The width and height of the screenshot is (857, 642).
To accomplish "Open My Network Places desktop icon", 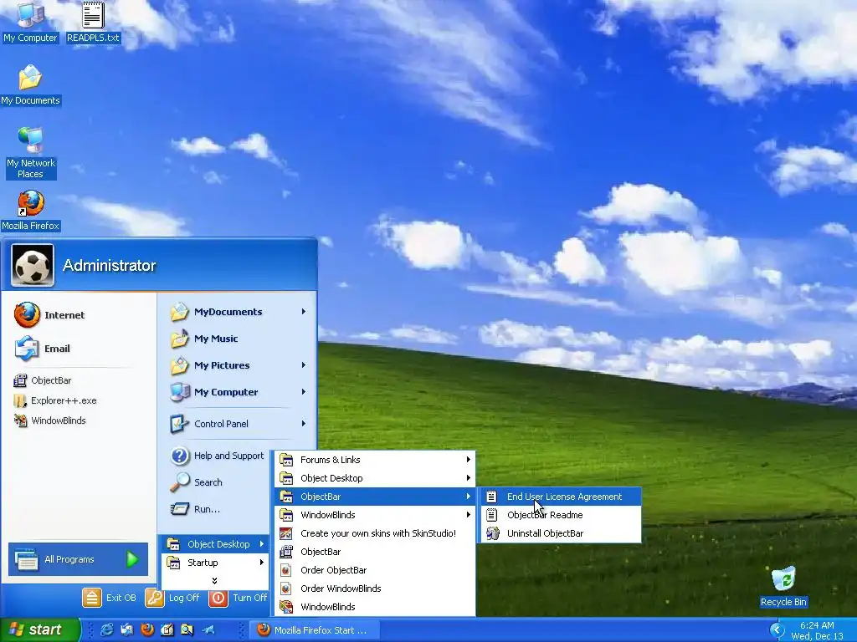I will point(30,153).
